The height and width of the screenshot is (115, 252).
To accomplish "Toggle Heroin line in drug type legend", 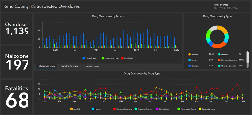I will (96, 109).
